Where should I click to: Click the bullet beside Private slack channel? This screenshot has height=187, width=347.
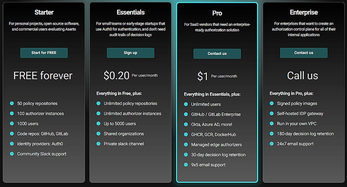[98, 144]
